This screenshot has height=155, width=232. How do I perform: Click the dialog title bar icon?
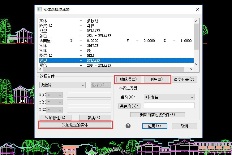39,9
